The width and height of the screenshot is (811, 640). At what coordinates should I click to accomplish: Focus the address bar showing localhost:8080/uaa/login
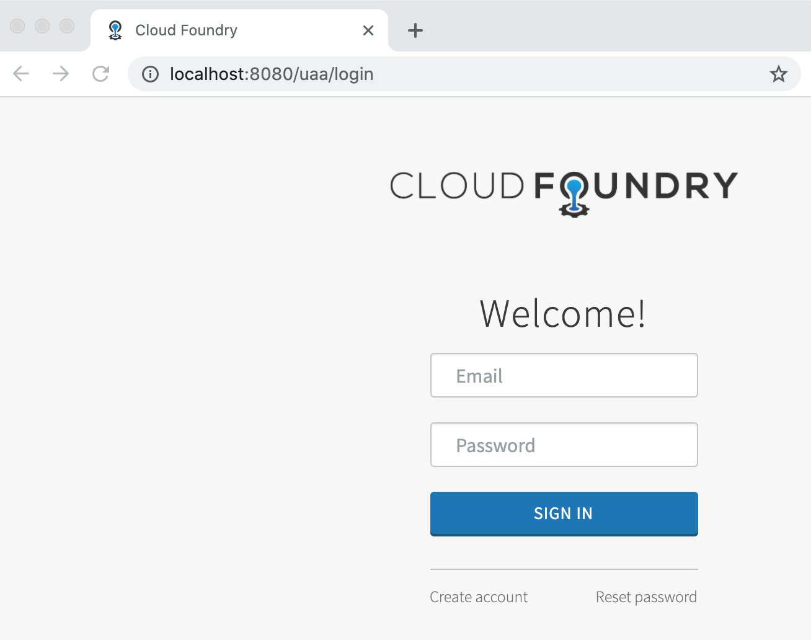click(x=464, y=74)
